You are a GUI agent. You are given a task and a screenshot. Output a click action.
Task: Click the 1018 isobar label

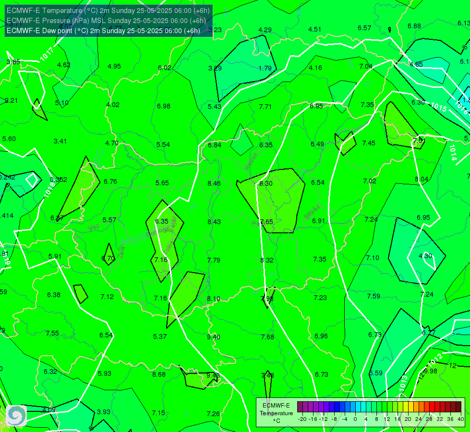pos(50,190)
